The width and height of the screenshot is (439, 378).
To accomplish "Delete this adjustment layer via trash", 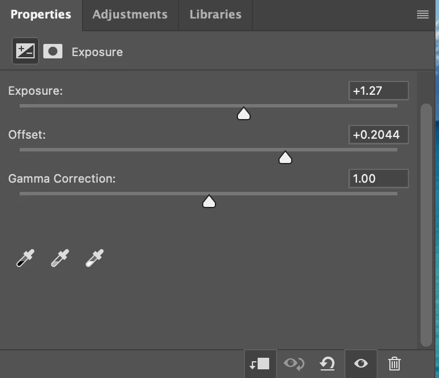I will 395,364.
